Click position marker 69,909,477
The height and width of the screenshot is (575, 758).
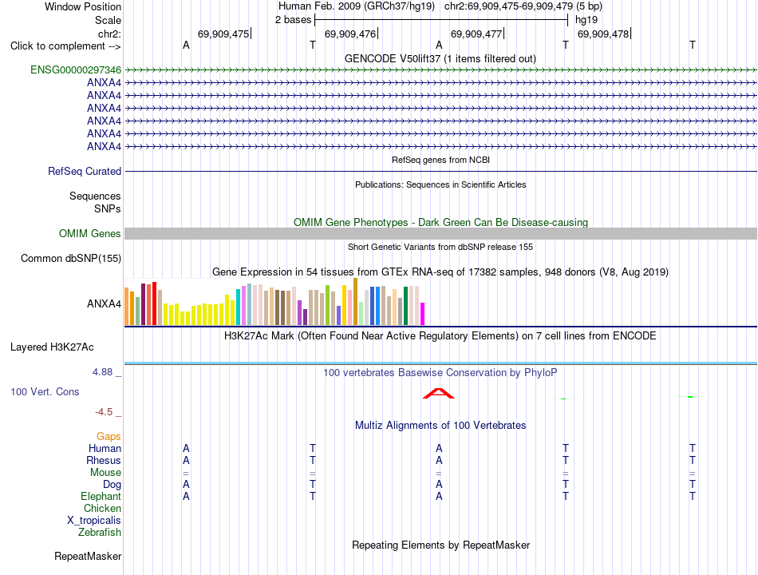pos(476,34)
